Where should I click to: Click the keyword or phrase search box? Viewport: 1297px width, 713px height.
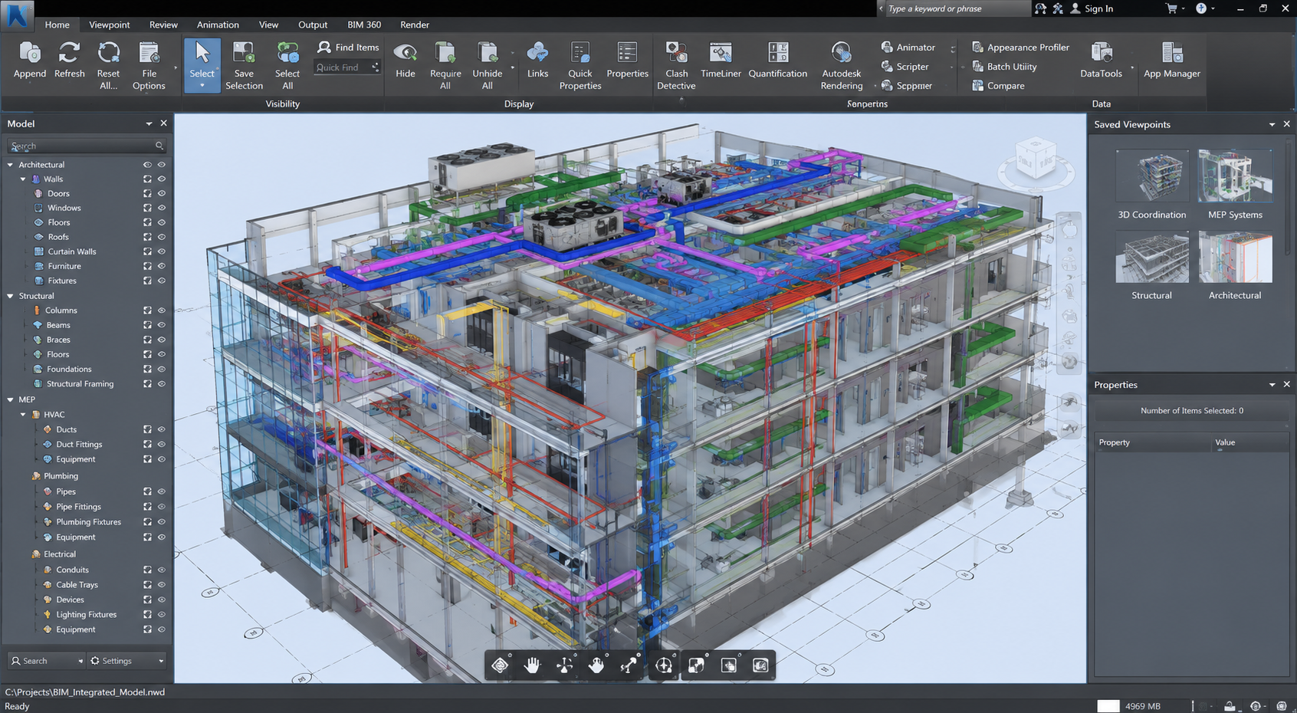(x=957, y=8)
